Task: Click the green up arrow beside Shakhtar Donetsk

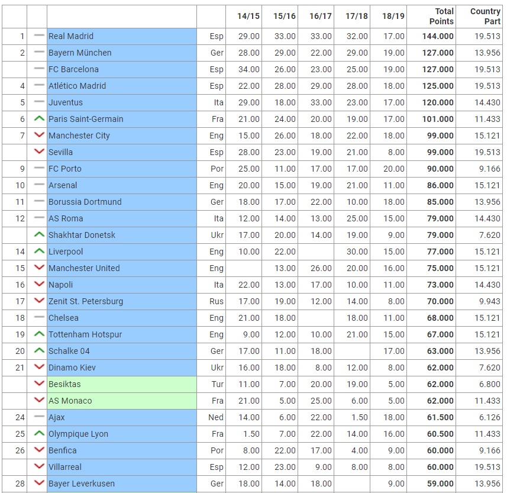Action: (x=39, y=235)
